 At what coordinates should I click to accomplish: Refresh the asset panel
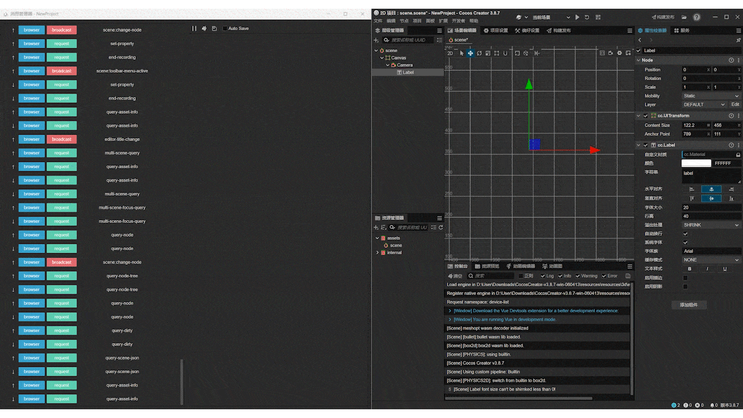pos(441,228)
